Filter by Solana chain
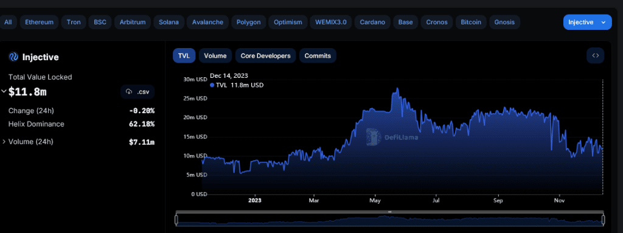The height and width of the screenshot is (233, 623). click(169, 23)
